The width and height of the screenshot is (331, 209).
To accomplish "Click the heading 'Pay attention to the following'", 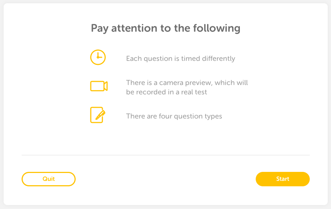I will pos(166,28).
